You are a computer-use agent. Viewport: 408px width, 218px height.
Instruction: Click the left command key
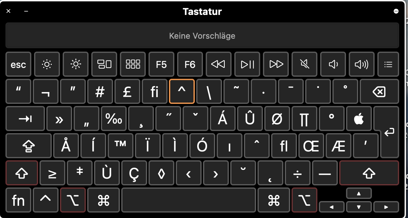click(x=104, y=200)
